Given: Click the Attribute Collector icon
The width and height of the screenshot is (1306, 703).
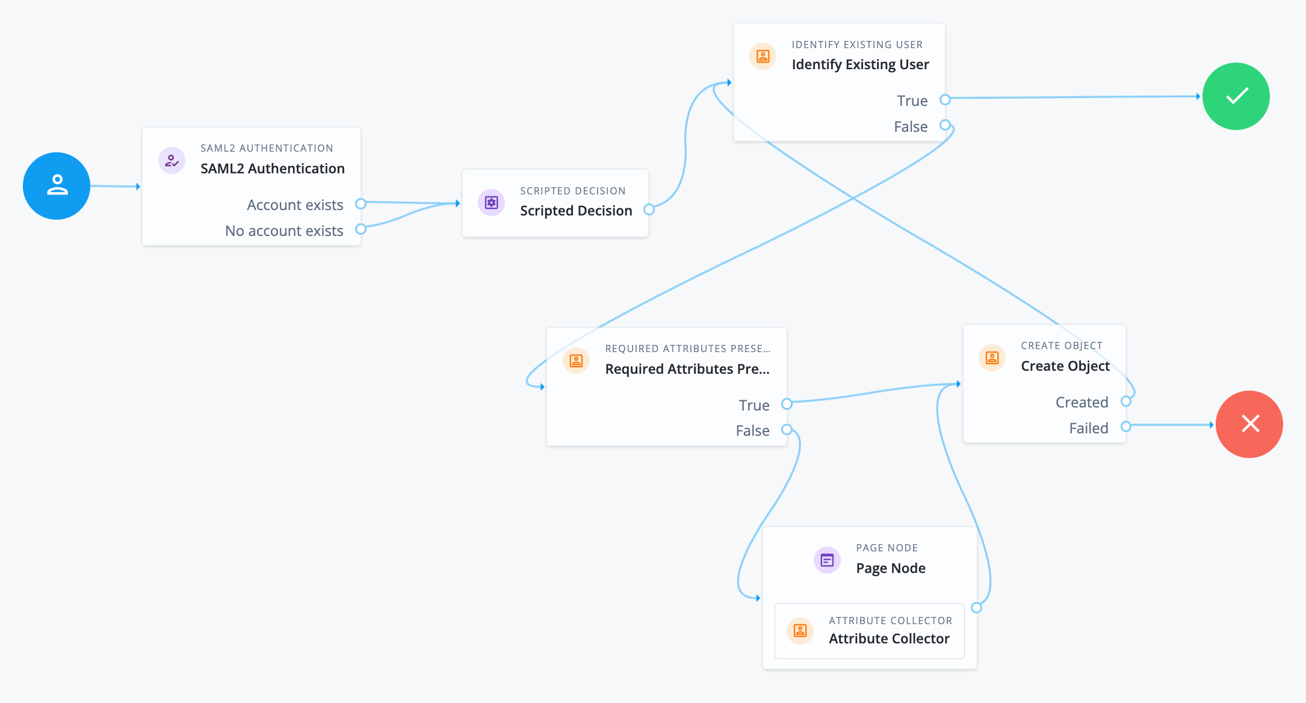Looking at the screenshot, I should pyautogui.click(x=799, y=630).
